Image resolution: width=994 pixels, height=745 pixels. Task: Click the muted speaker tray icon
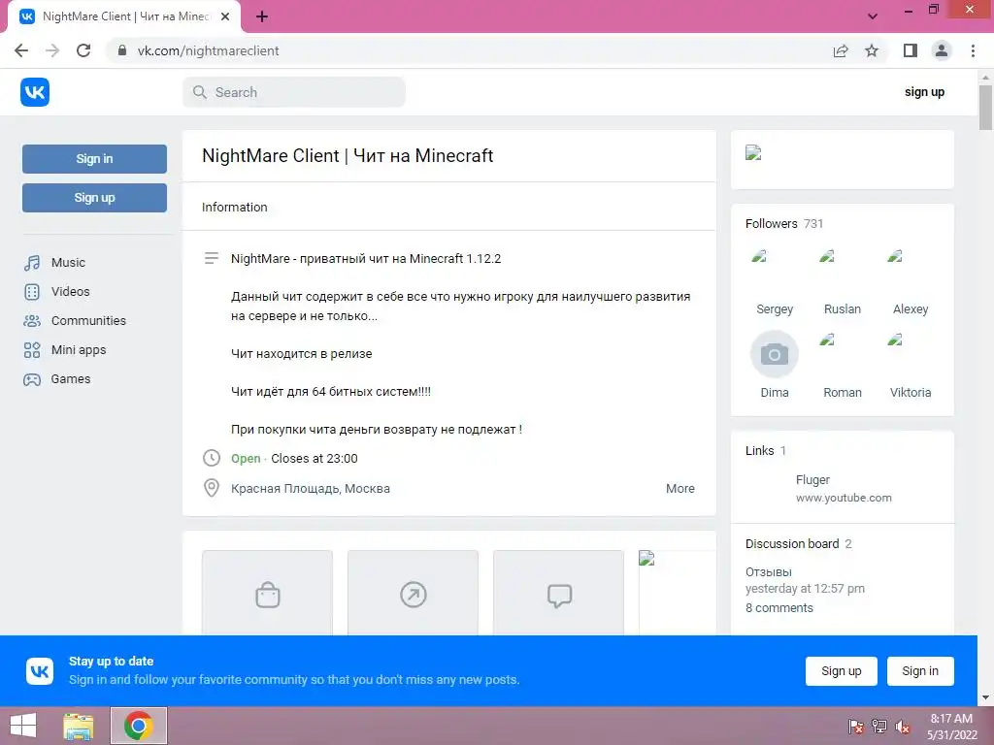(903, 727)
